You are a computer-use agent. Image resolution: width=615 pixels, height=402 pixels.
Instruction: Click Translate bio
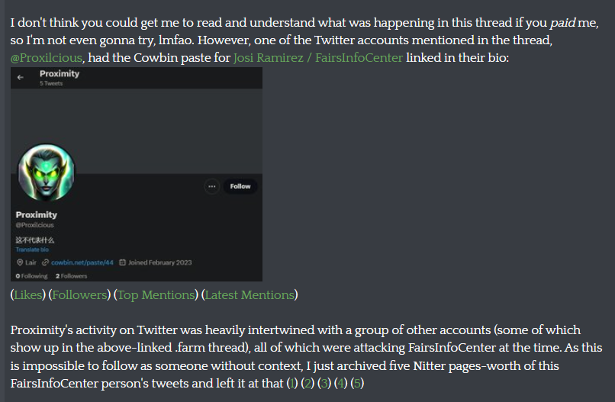click(x=32, y=249)
